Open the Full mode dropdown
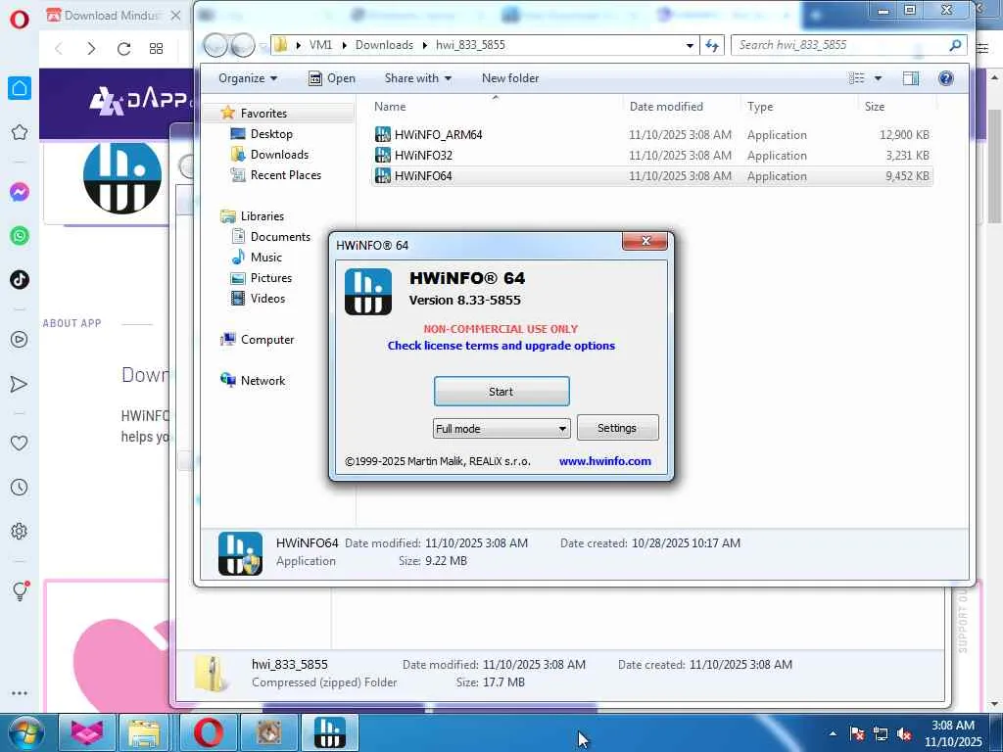 click(x=501, y=429)
